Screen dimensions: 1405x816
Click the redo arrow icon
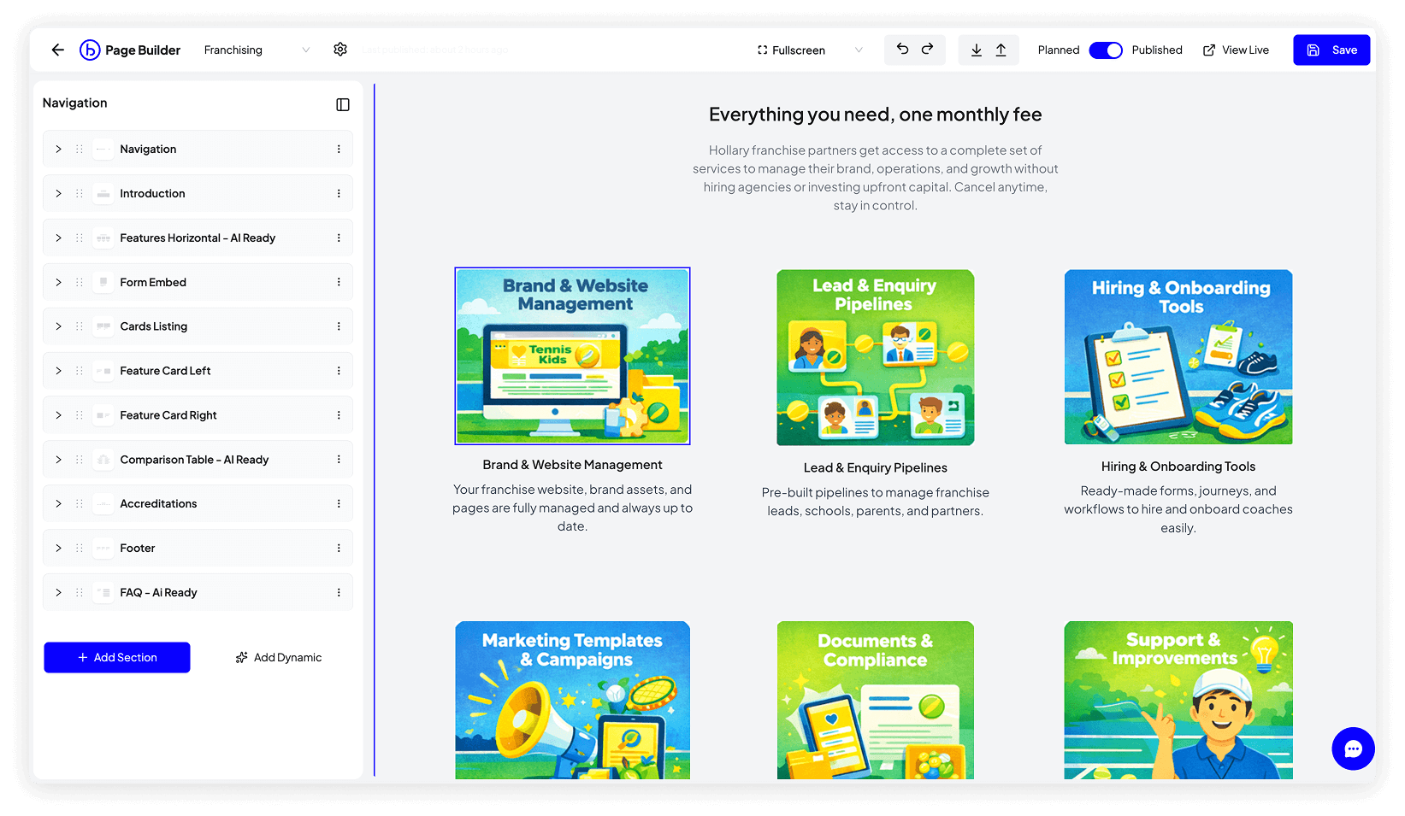(927, 50)
